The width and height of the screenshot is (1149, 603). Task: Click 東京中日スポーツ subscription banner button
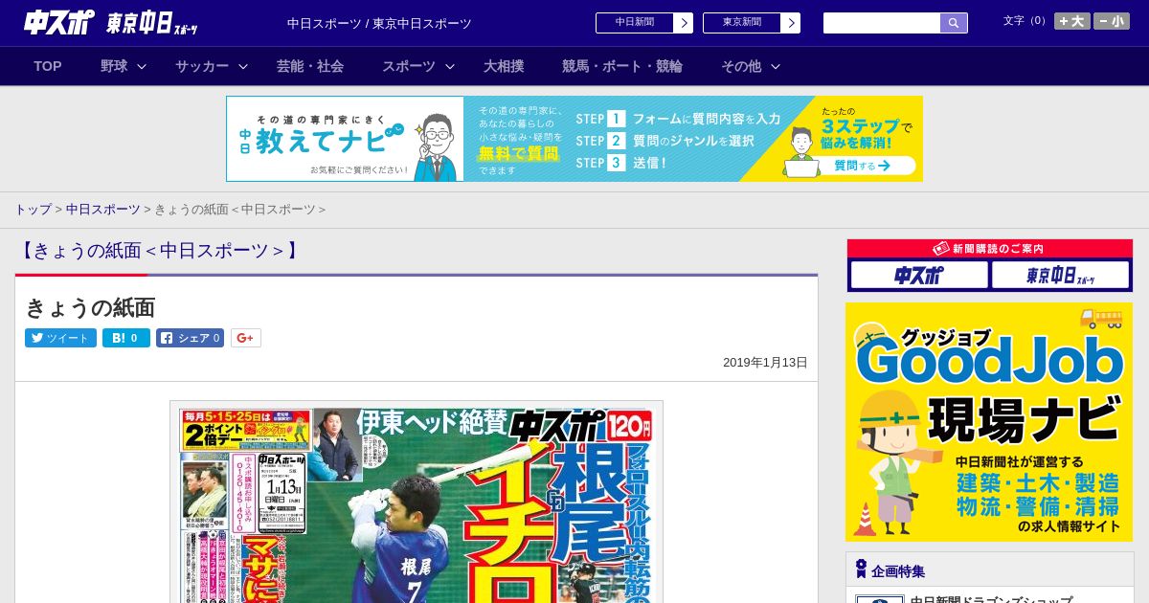(x=1060, y=276)
